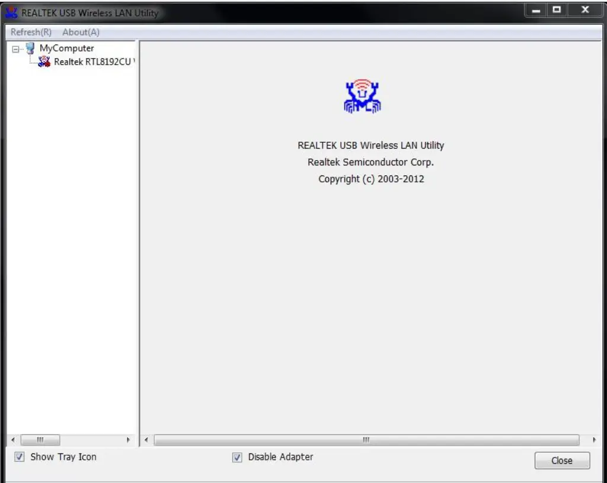This screenshot has height=483, width=607.
Task: Click left arrow of tree panel scrollbar
Action: [13, 440]
